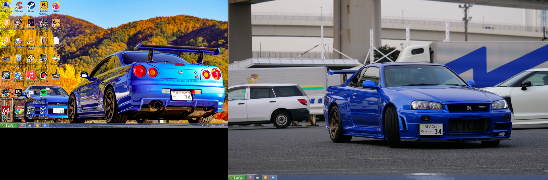548x180 pixels.
Task: Open the VALORANT desktop shortcut
Action: (31, 24)
